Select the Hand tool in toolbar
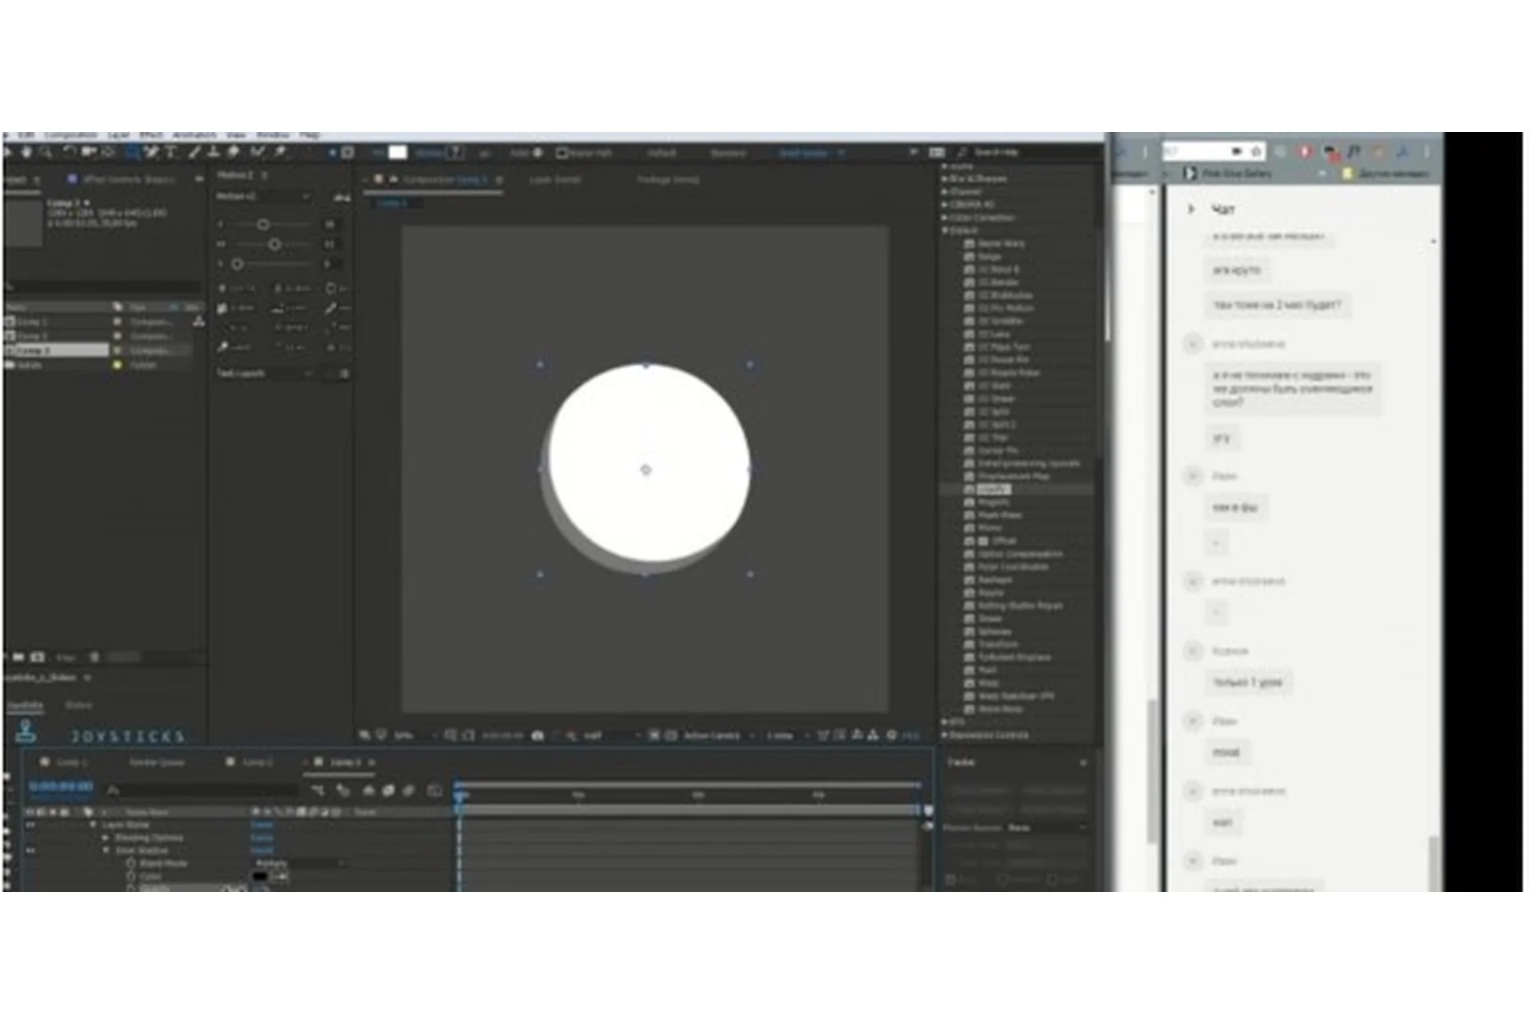 (x=26, y=152)
